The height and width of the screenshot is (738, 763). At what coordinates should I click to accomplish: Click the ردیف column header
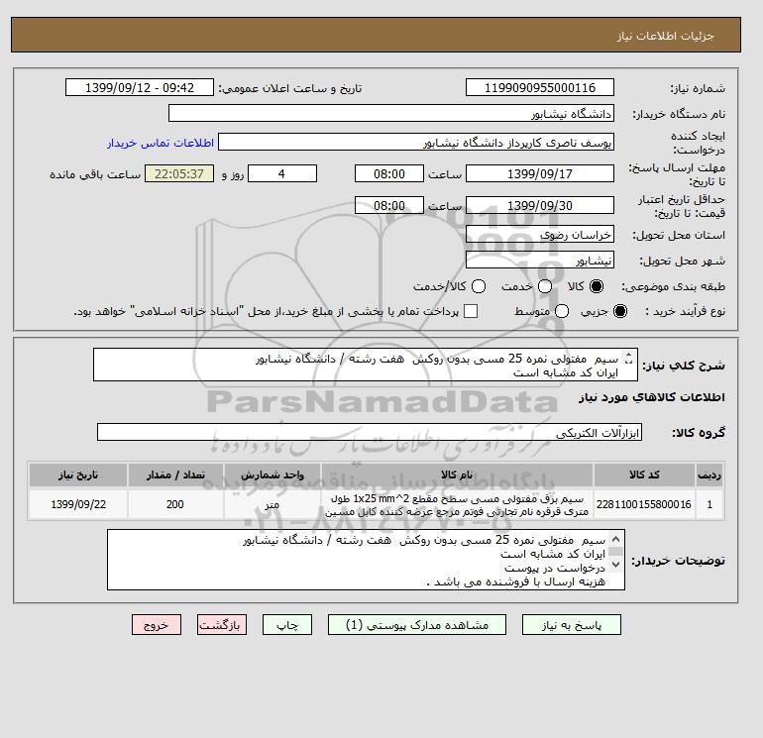709,474
